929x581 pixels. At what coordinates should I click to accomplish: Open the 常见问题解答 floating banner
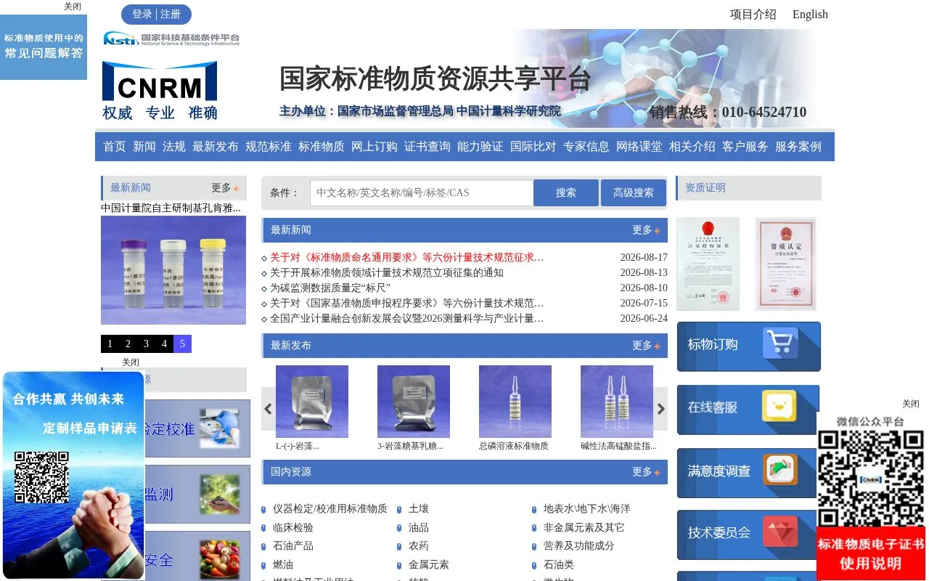click(44, 46)
